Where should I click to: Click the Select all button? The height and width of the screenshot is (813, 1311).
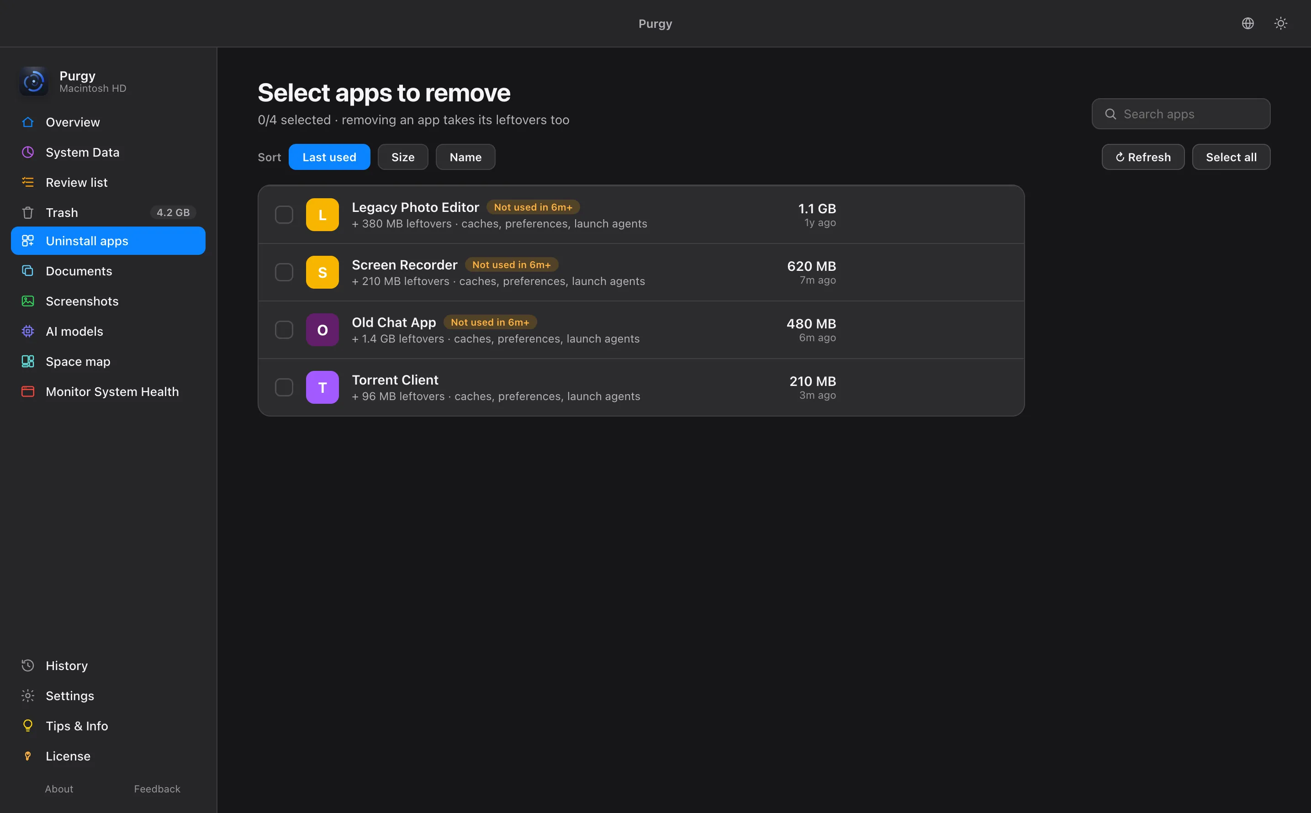tap(1231, 157)
